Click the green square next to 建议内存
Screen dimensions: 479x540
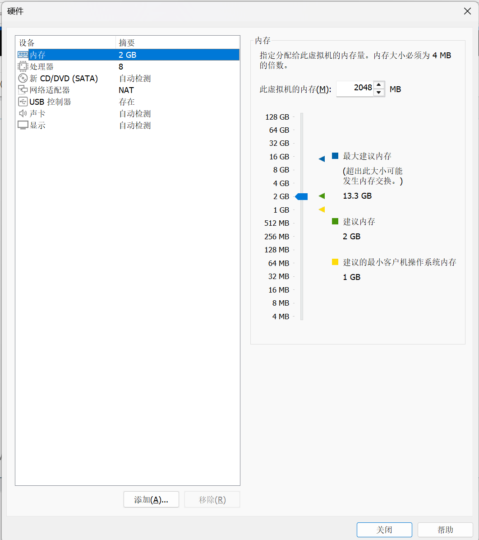pyautogui.click(x=335, y=221)
